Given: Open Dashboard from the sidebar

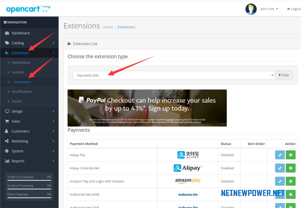Looking at the screenshot, I should (x=29, y=33).
